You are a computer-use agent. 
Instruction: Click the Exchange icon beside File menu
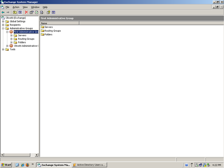pyautogui.click(x=3, y=7)
